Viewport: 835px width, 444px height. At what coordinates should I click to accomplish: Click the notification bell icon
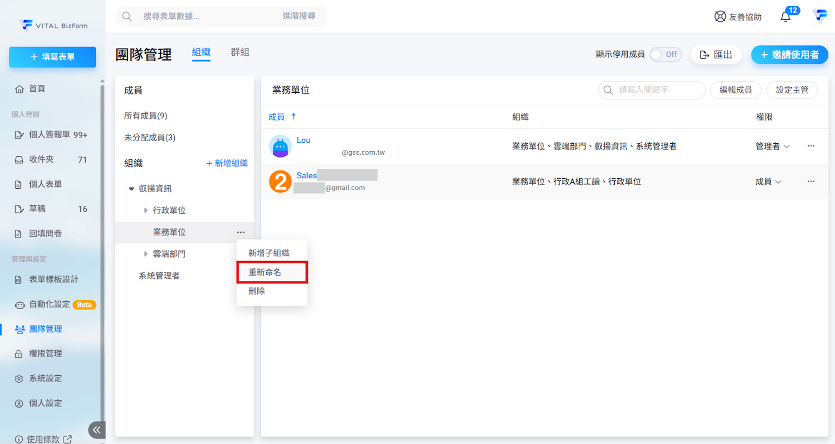(785, 17)
